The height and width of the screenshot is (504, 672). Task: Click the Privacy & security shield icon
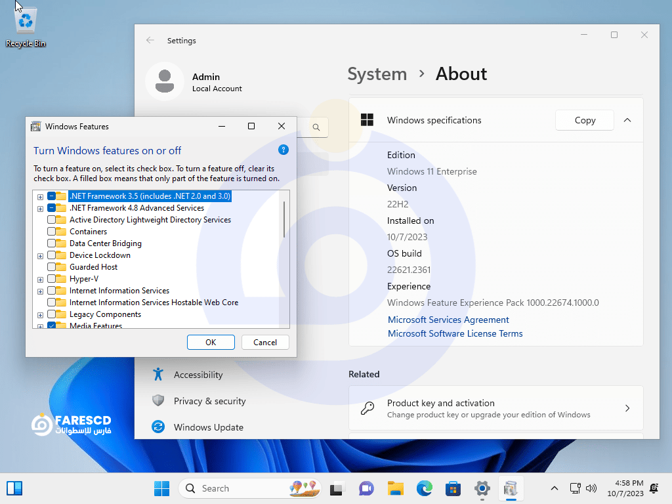click(x=158, y=401)
